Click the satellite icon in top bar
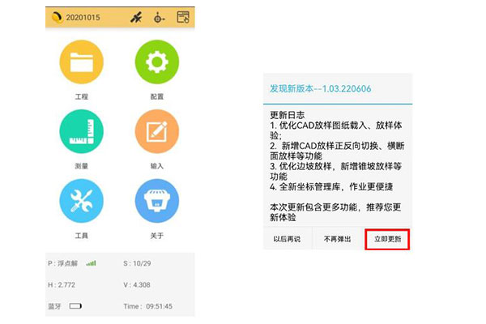Image resolution: width=486 pixels, height=324 pixels. 136,16
